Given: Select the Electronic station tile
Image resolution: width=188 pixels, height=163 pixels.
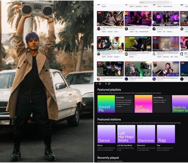Looking at the screenshot, I should point(146,134).
